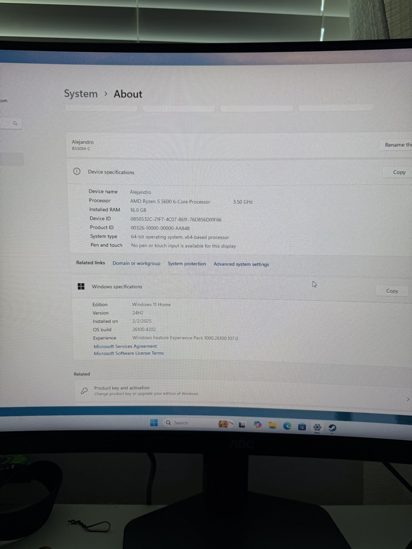
Task: Open Domain or workgroup link
Action: (x=136, y=263)
